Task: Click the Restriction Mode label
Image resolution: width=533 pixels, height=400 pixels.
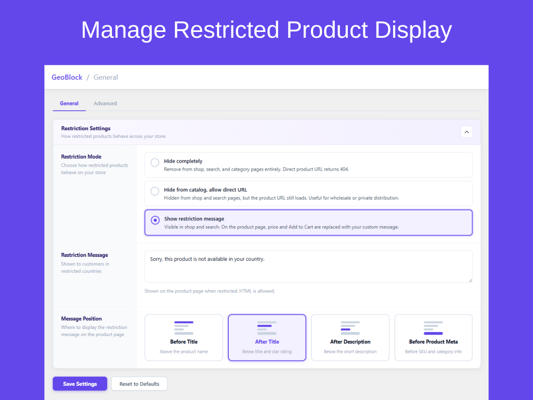Action: tap(81, 156)
